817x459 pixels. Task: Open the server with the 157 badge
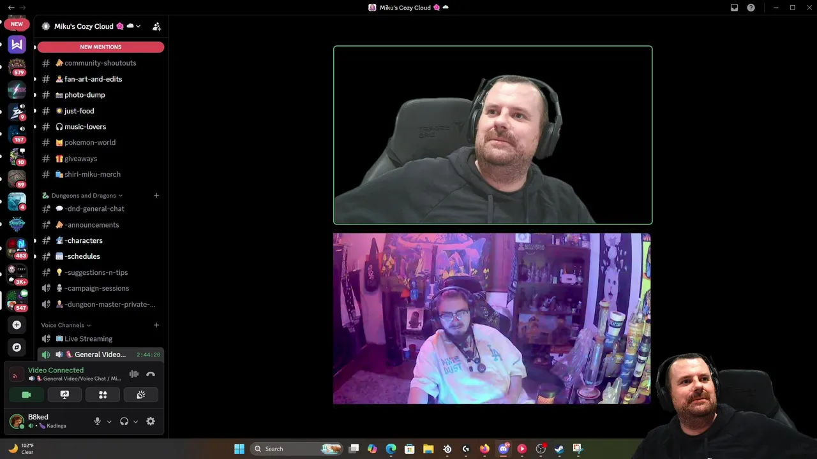(17, 134)
